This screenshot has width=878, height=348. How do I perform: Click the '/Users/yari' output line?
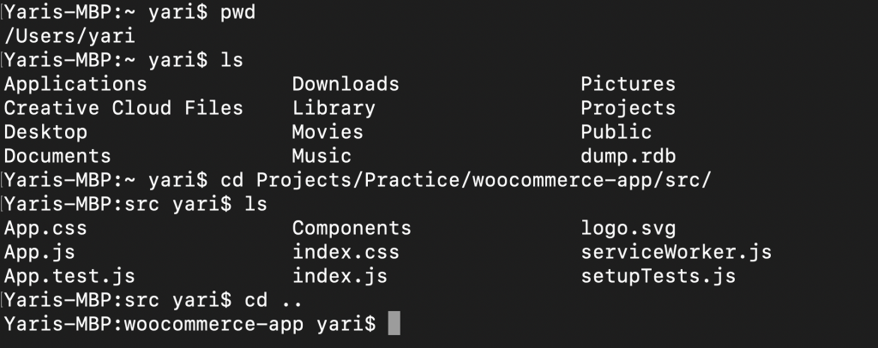[69, 36]
